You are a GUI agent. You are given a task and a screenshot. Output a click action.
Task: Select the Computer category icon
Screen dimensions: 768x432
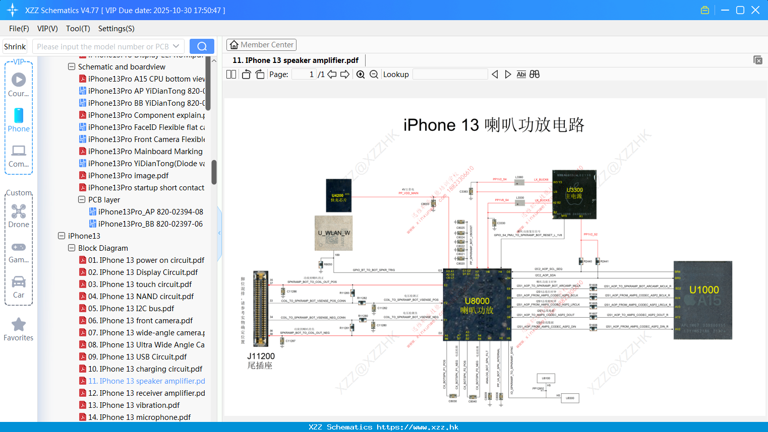pyautogui.click(x=19, y=156)
